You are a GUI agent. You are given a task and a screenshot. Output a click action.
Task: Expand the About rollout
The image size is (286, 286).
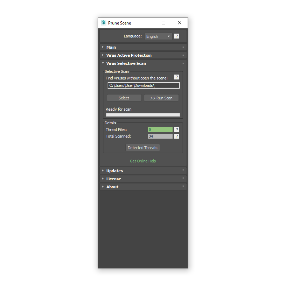point(143,187)
